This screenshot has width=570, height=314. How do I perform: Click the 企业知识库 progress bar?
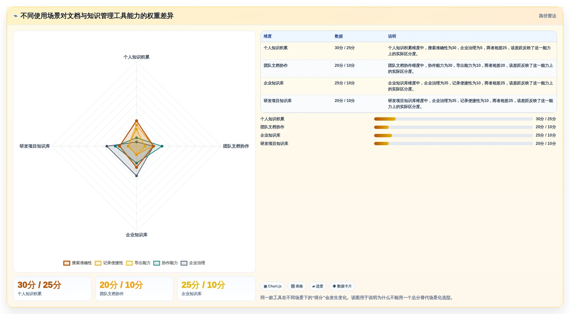tap(453, 136)
